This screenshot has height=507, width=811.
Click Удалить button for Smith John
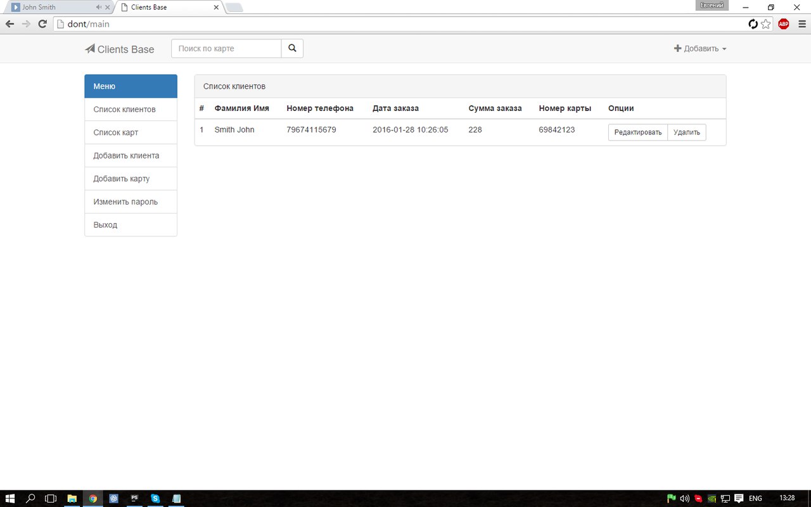click(x=687, y=132)
